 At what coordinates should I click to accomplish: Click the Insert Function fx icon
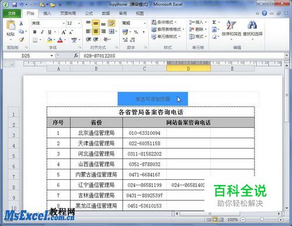tap(76, 55)
